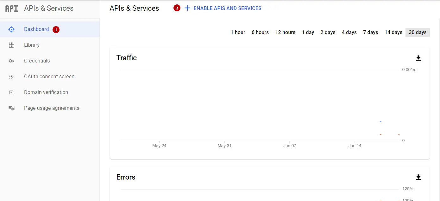Download the Errors chart data

coord(418,177)
